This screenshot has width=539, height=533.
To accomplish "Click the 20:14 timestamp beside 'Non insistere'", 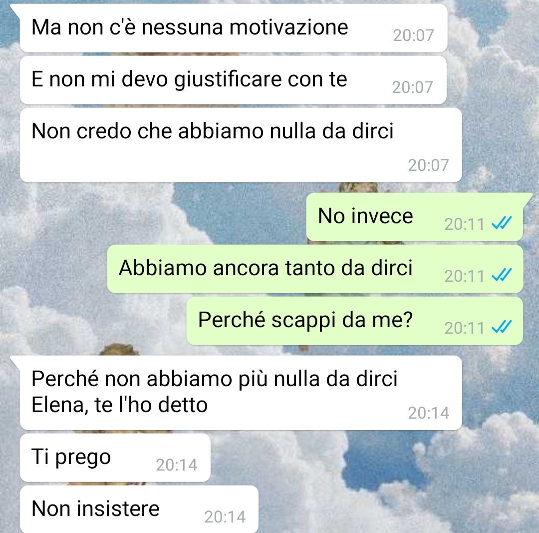I will [x=225, y=517].
